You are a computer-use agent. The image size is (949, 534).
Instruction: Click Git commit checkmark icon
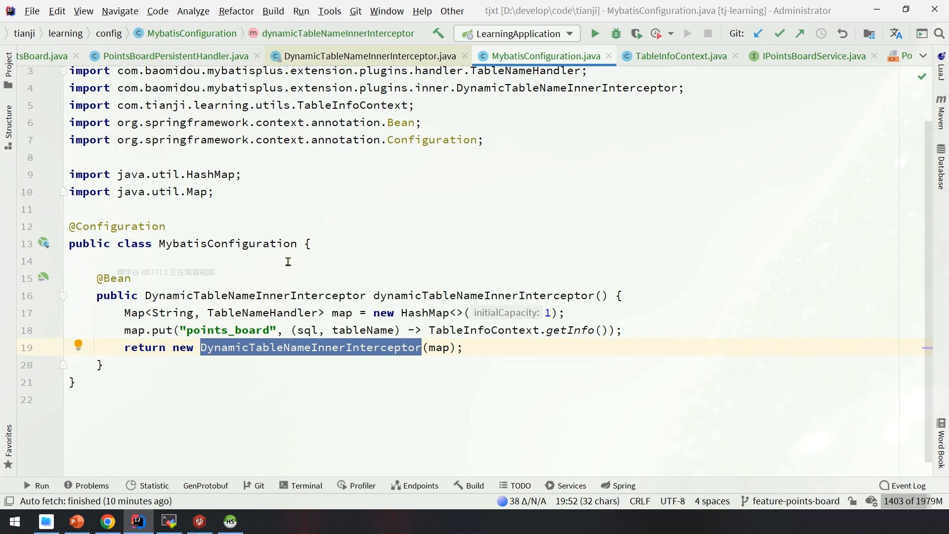[x=779, y=34]
